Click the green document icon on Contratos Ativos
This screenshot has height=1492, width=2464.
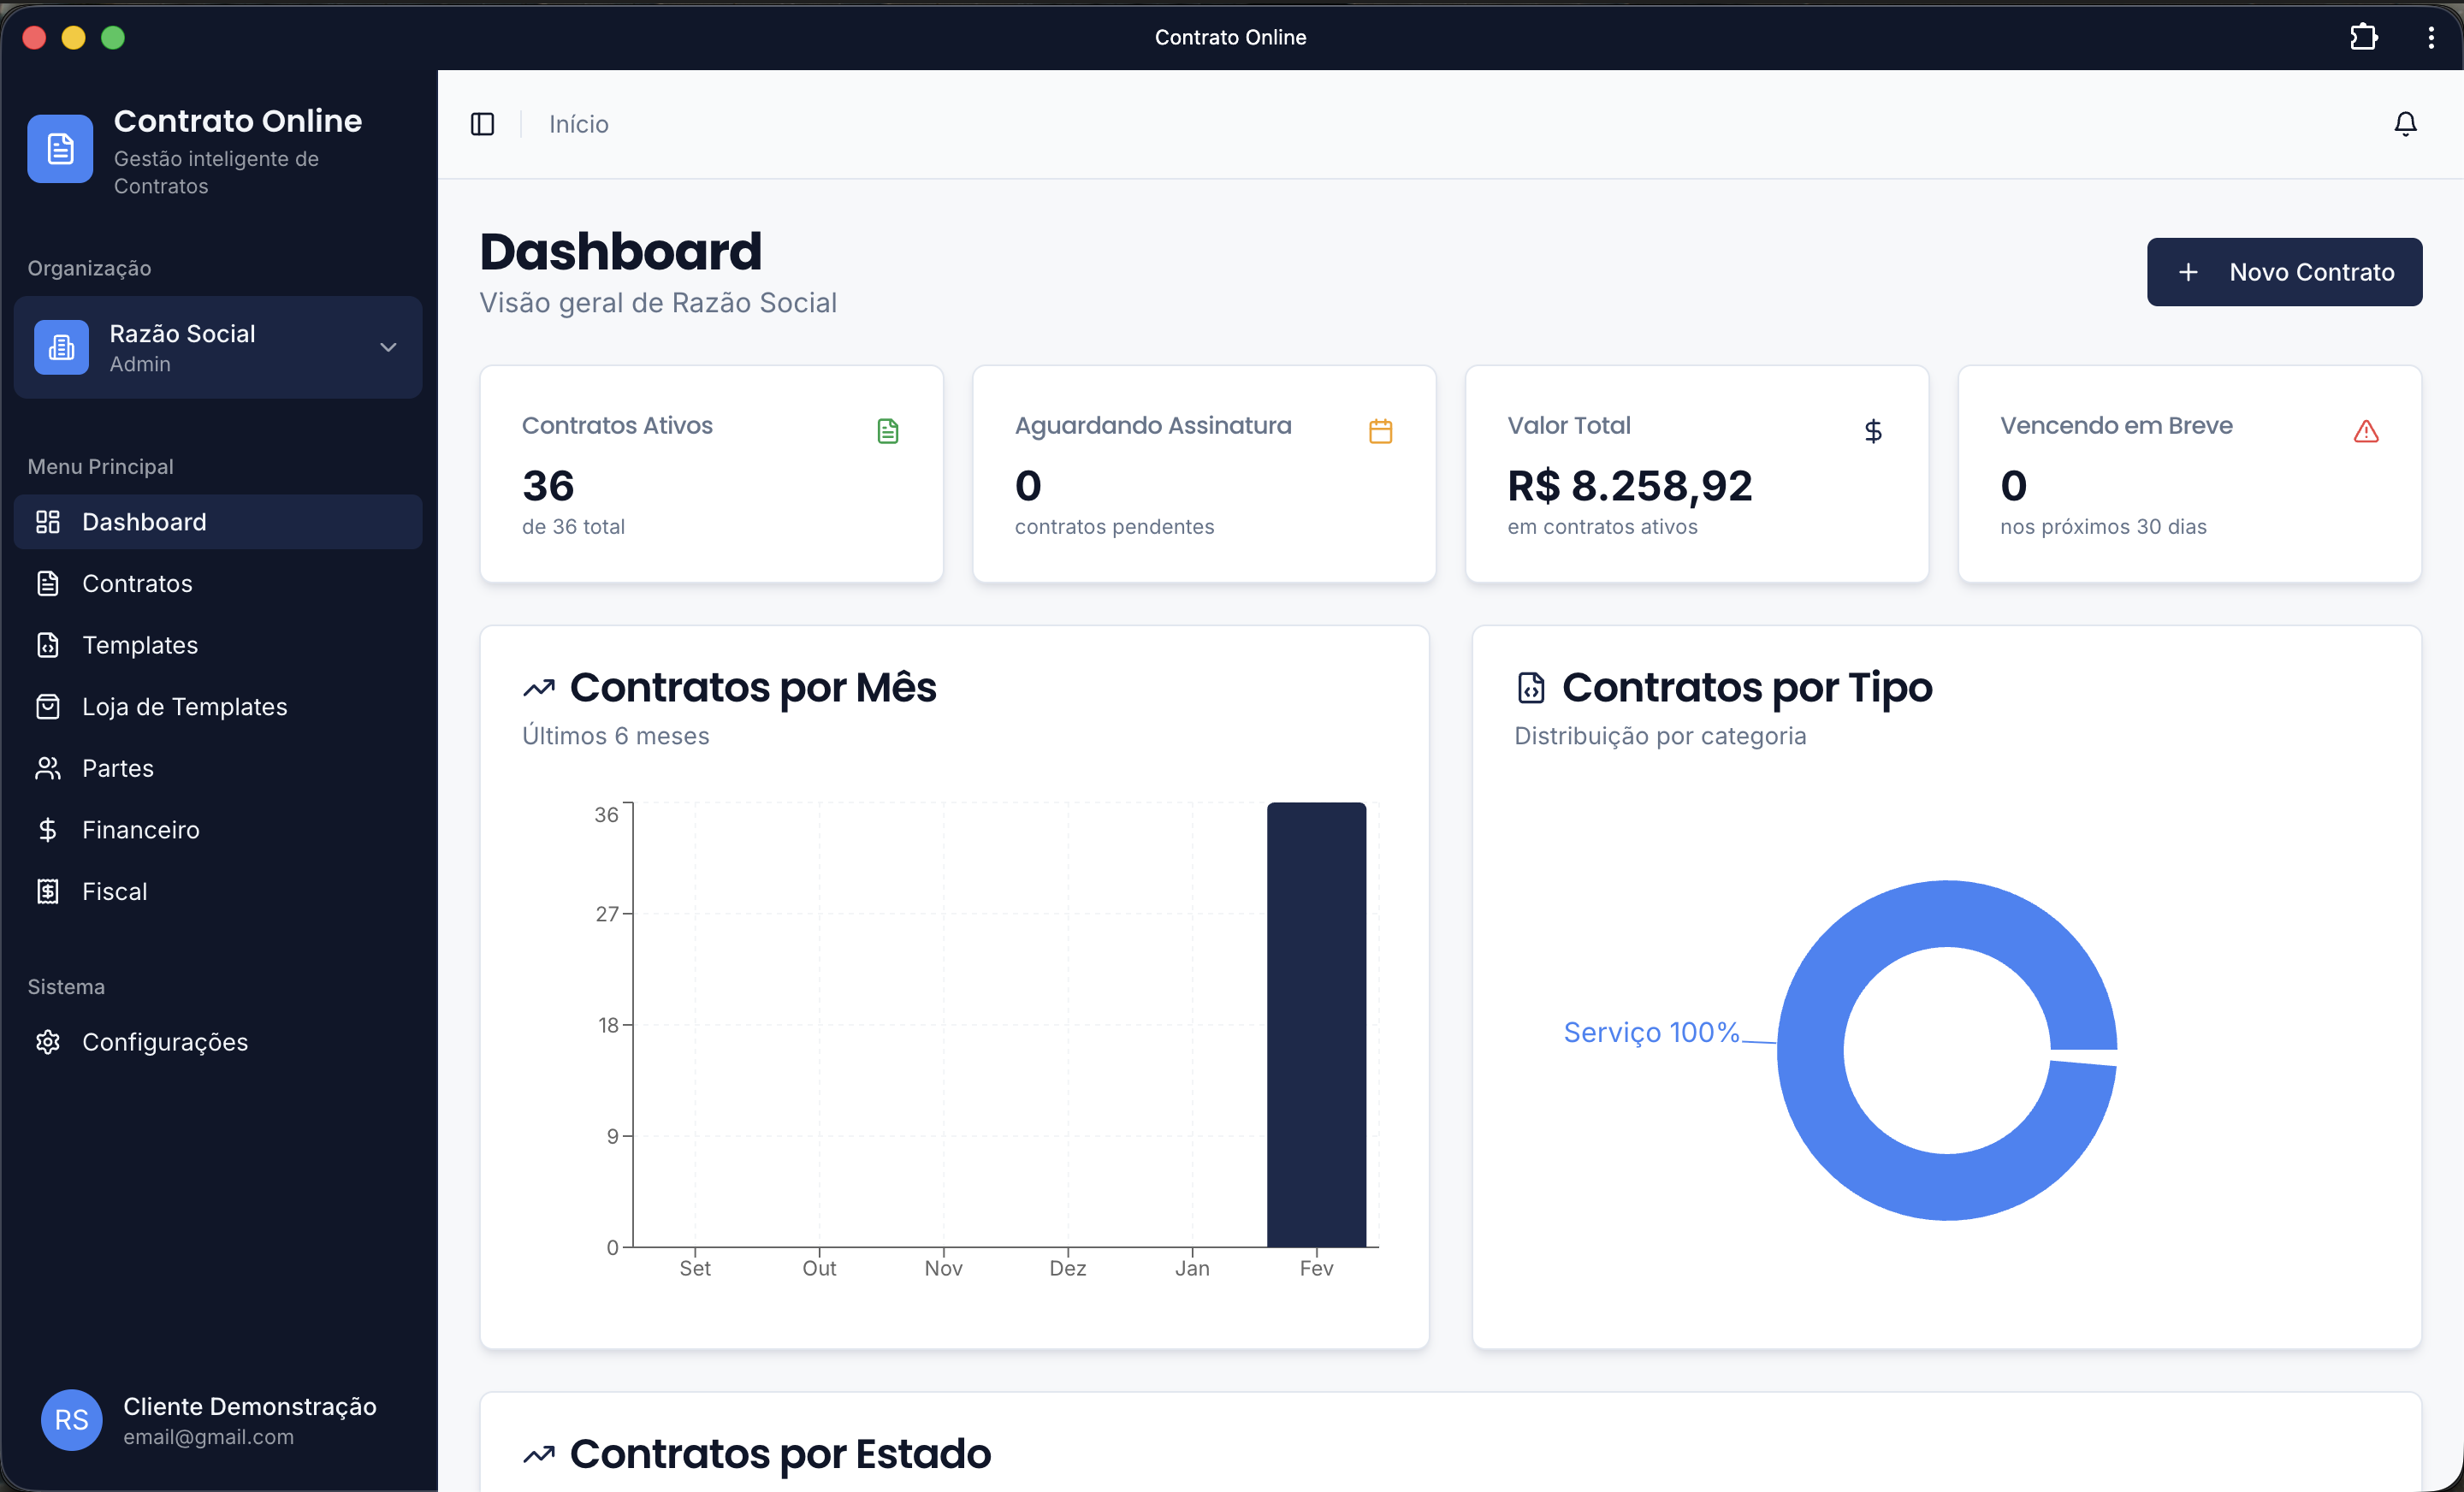coord(888,431)
